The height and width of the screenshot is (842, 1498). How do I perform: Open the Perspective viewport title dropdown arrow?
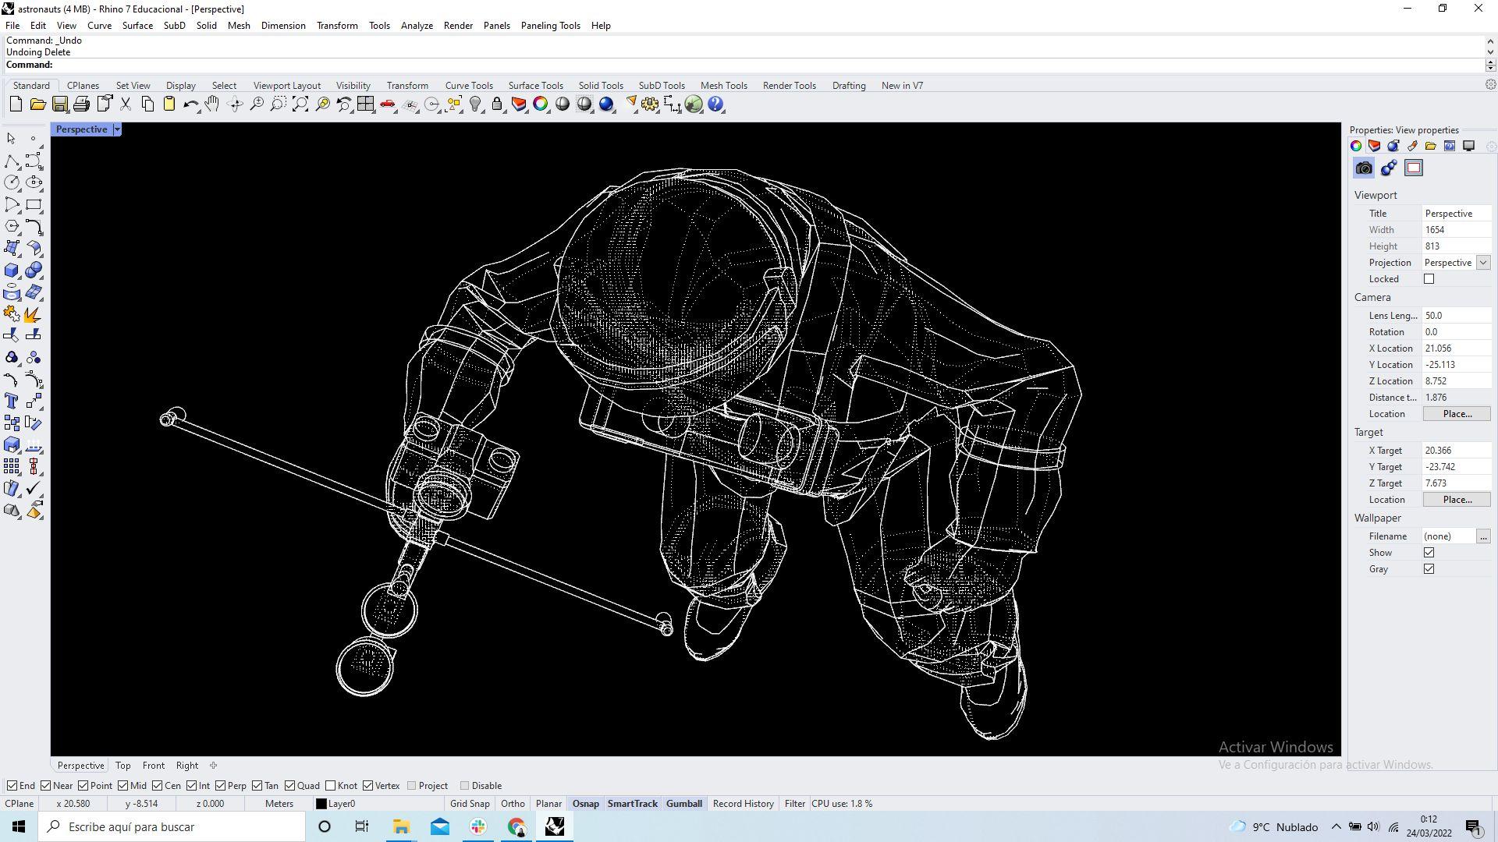(x=117, y=129)
